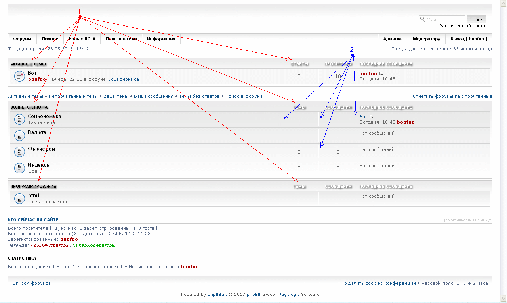Click the forum icon beside html
Image resolution: width=507 pixels, height=303 pixels.
[x=19, y=198]
